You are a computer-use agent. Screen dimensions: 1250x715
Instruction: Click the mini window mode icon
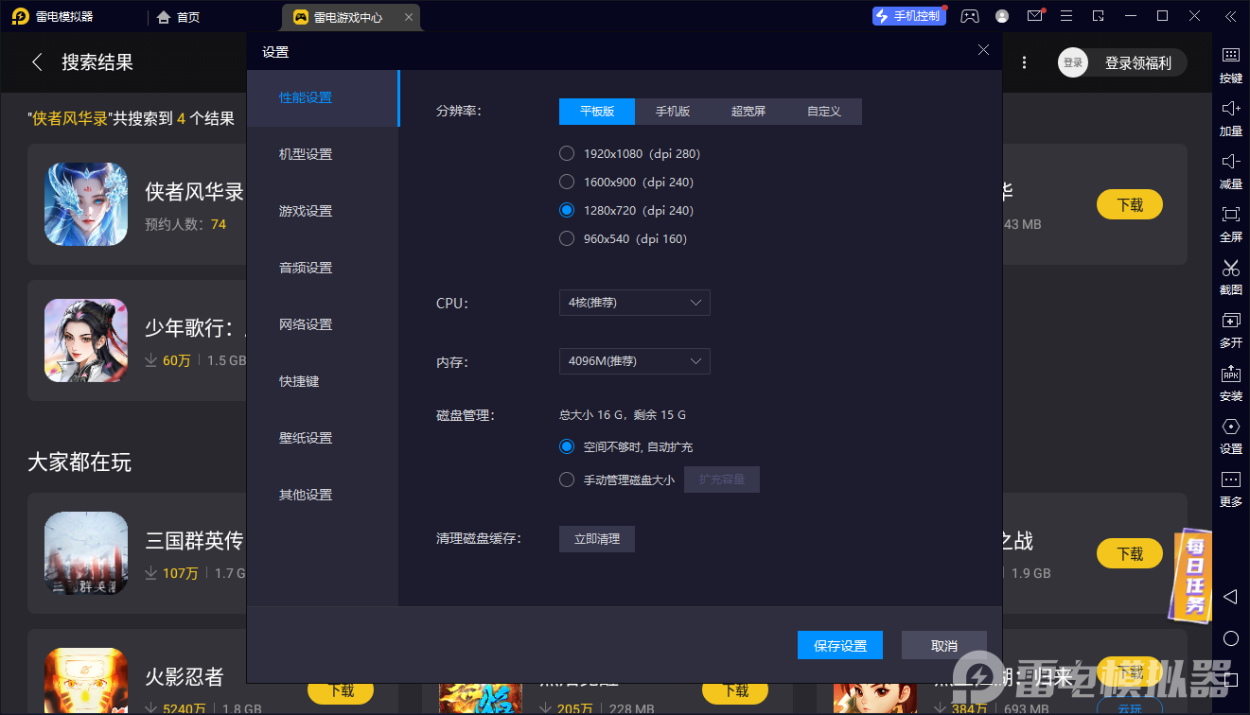coord(1098,16)
